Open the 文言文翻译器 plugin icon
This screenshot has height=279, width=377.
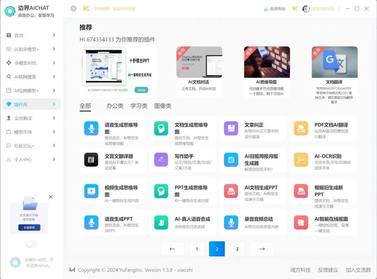(91, 160)
